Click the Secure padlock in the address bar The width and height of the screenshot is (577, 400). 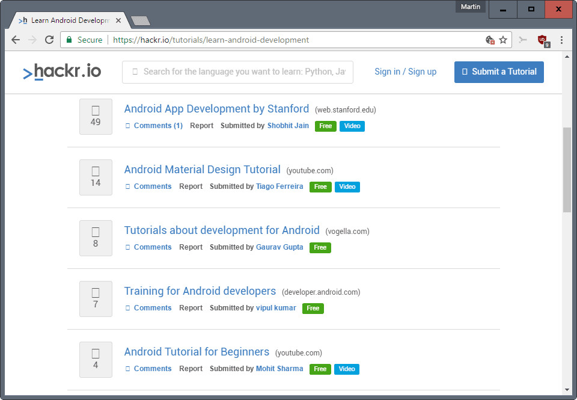pos(69,40)
